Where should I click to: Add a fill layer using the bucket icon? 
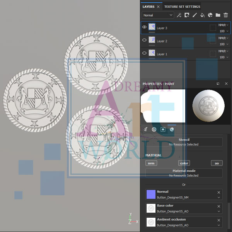(202, 15)
